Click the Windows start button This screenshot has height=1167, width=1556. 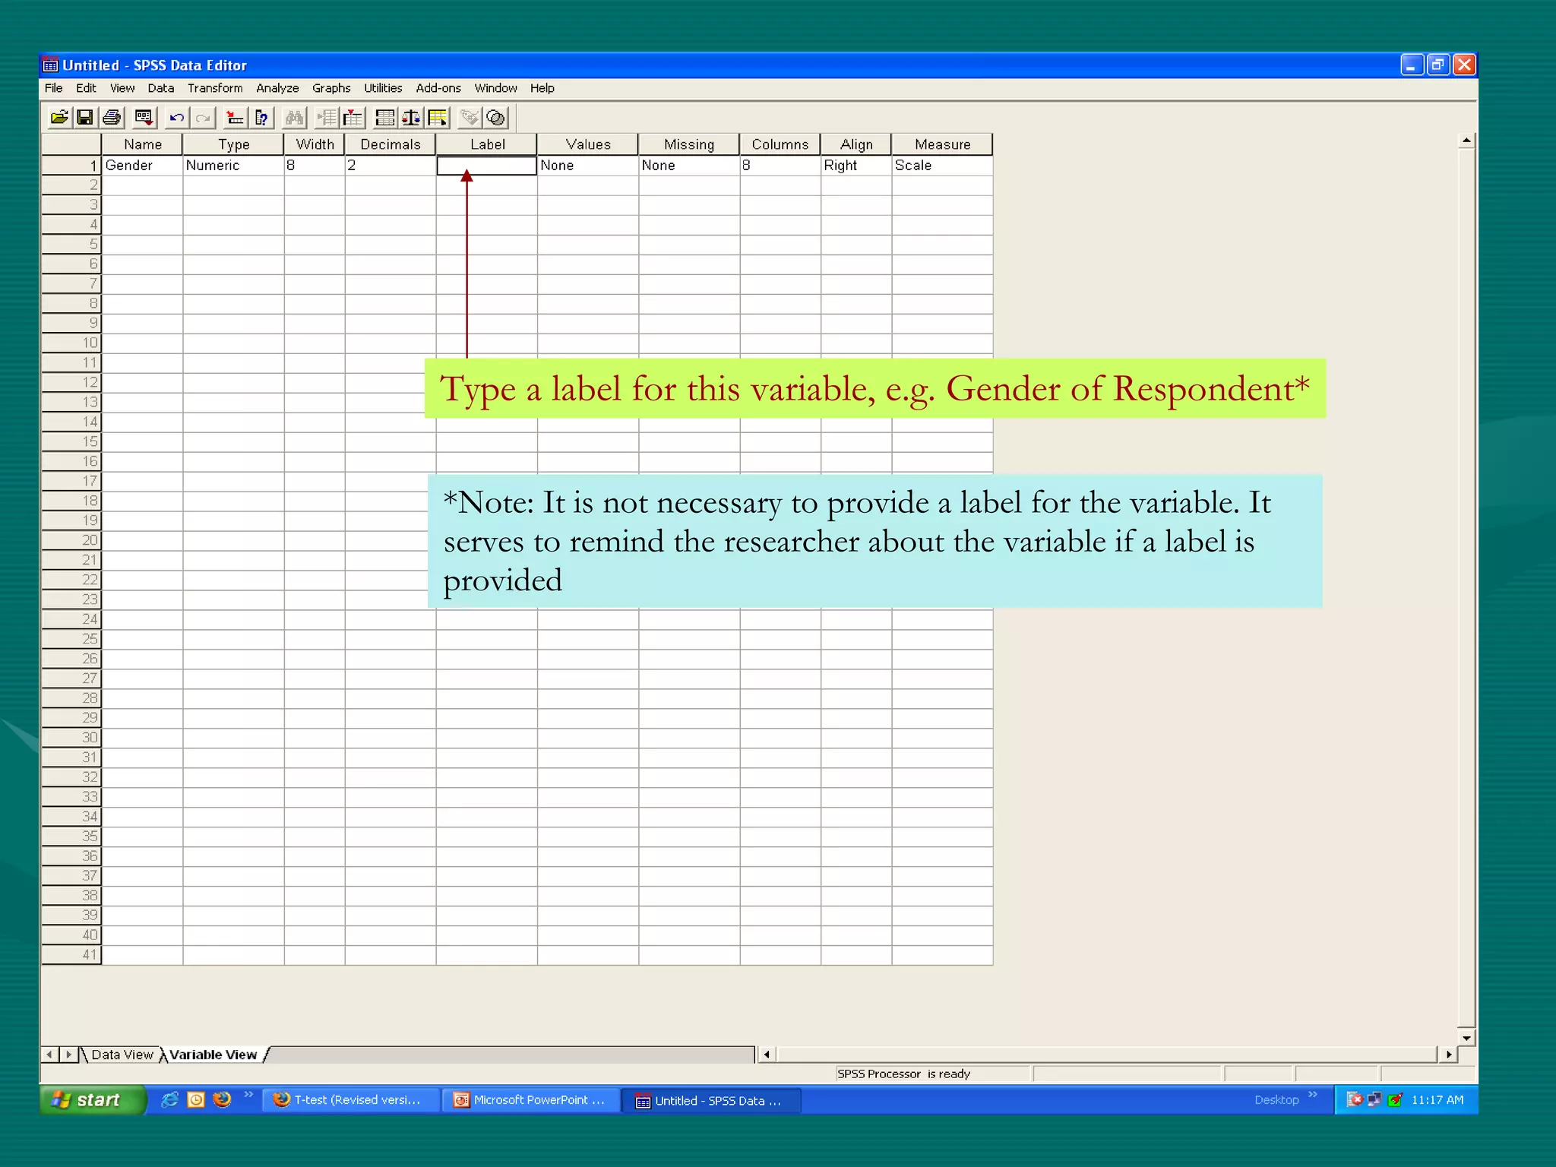point(93,1099)
